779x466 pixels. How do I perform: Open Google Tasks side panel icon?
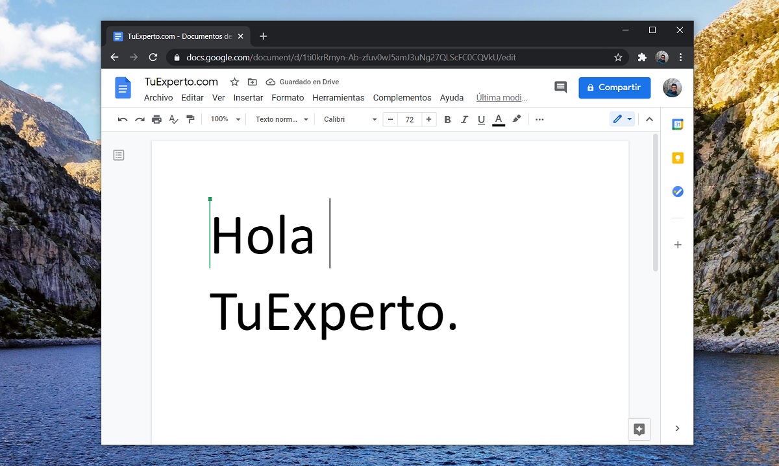(x=677, y=192)
